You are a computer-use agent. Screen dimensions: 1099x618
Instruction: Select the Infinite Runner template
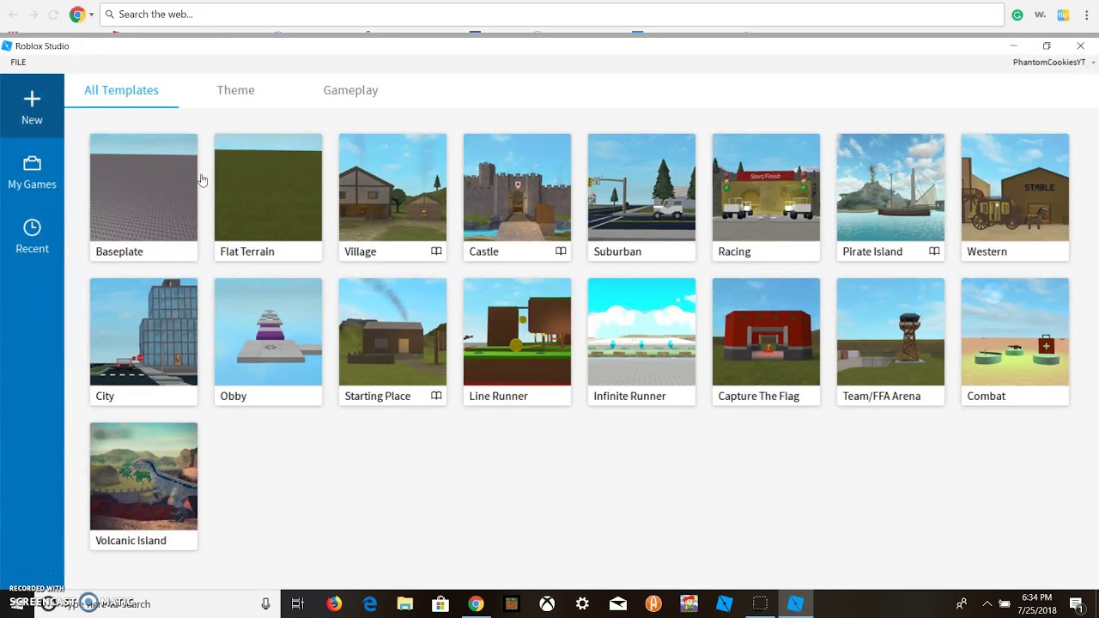[641, 341]
